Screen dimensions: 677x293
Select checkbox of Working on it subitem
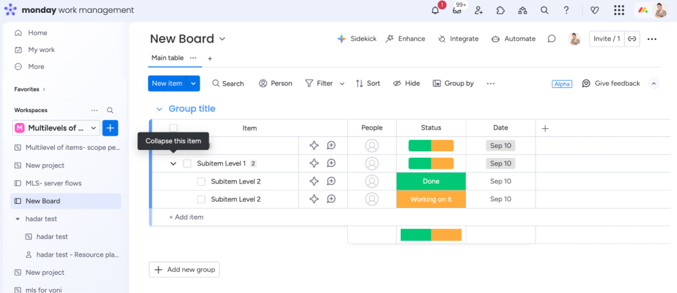pyautogui.click(x=201, y=199)
